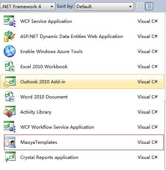Select WCF Workflow Service Application name
Screen dimensions: 166x170
coord(57,127)
